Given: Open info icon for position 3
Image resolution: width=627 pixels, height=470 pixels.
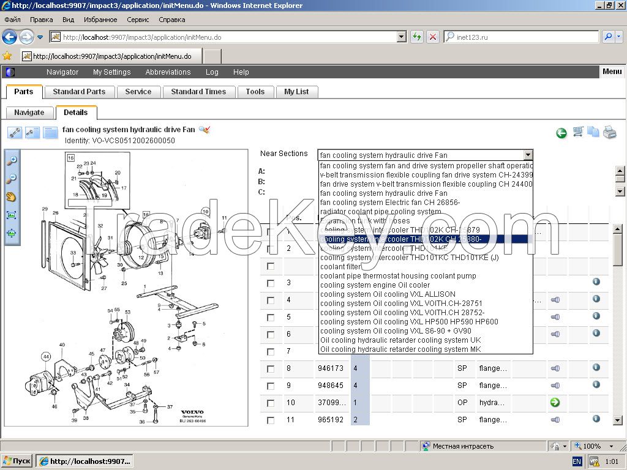Looking at the screenshot, I should tap(596, 282).
